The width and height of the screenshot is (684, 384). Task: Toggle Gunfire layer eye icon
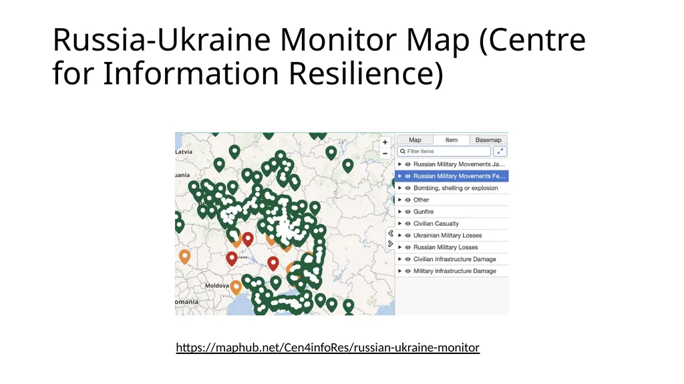408,212
